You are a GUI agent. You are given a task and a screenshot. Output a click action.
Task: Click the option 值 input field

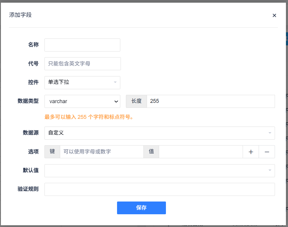click(x=201, y=152)
